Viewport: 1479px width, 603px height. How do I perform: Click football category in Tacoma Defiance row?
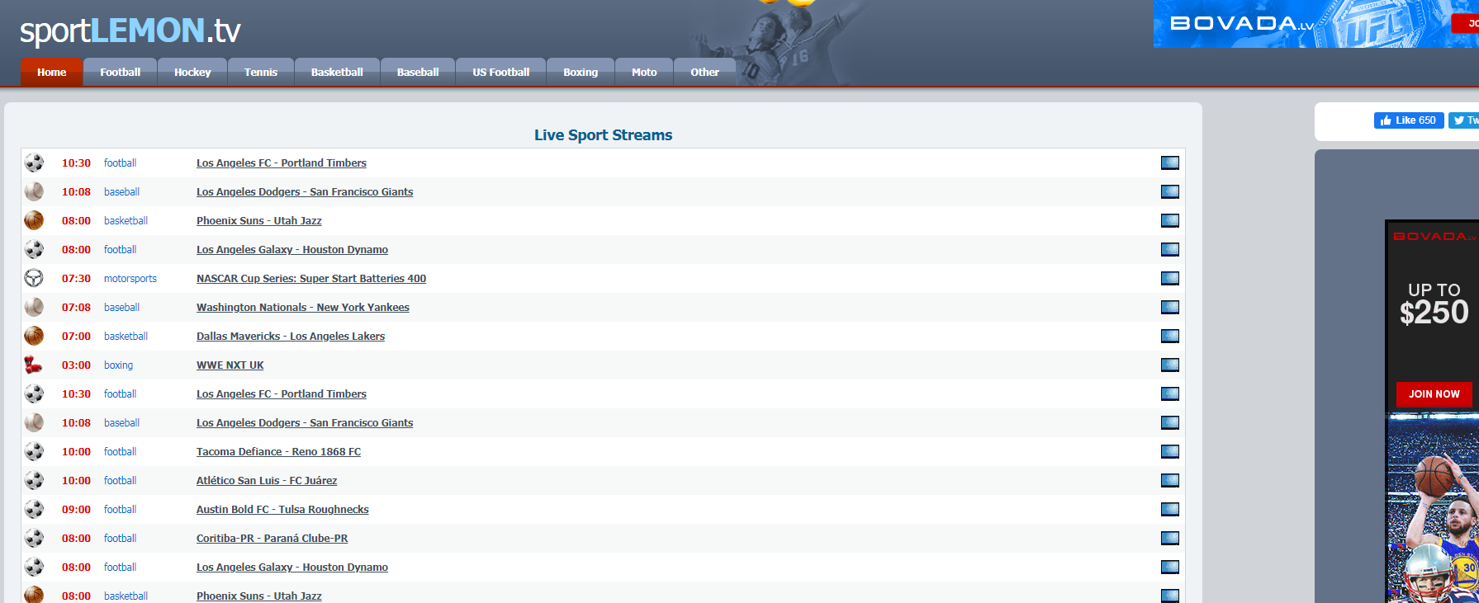(x=120, y=452)
